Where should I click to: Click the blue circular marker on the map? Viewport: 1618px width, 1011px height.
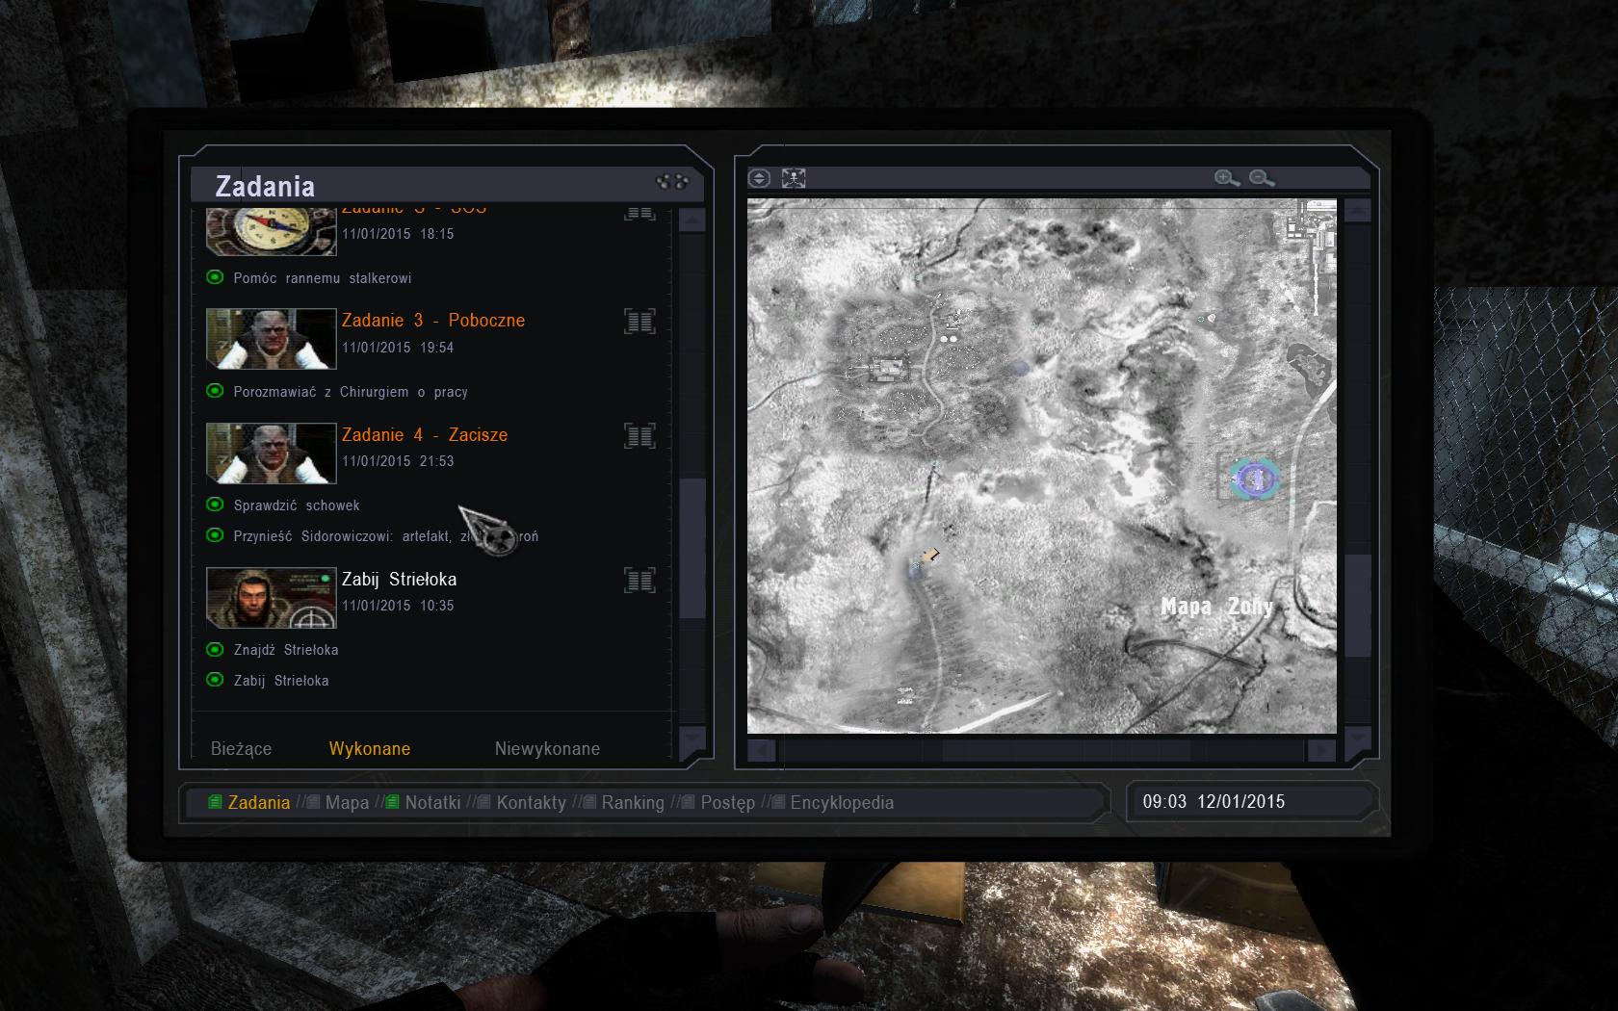1253,479
